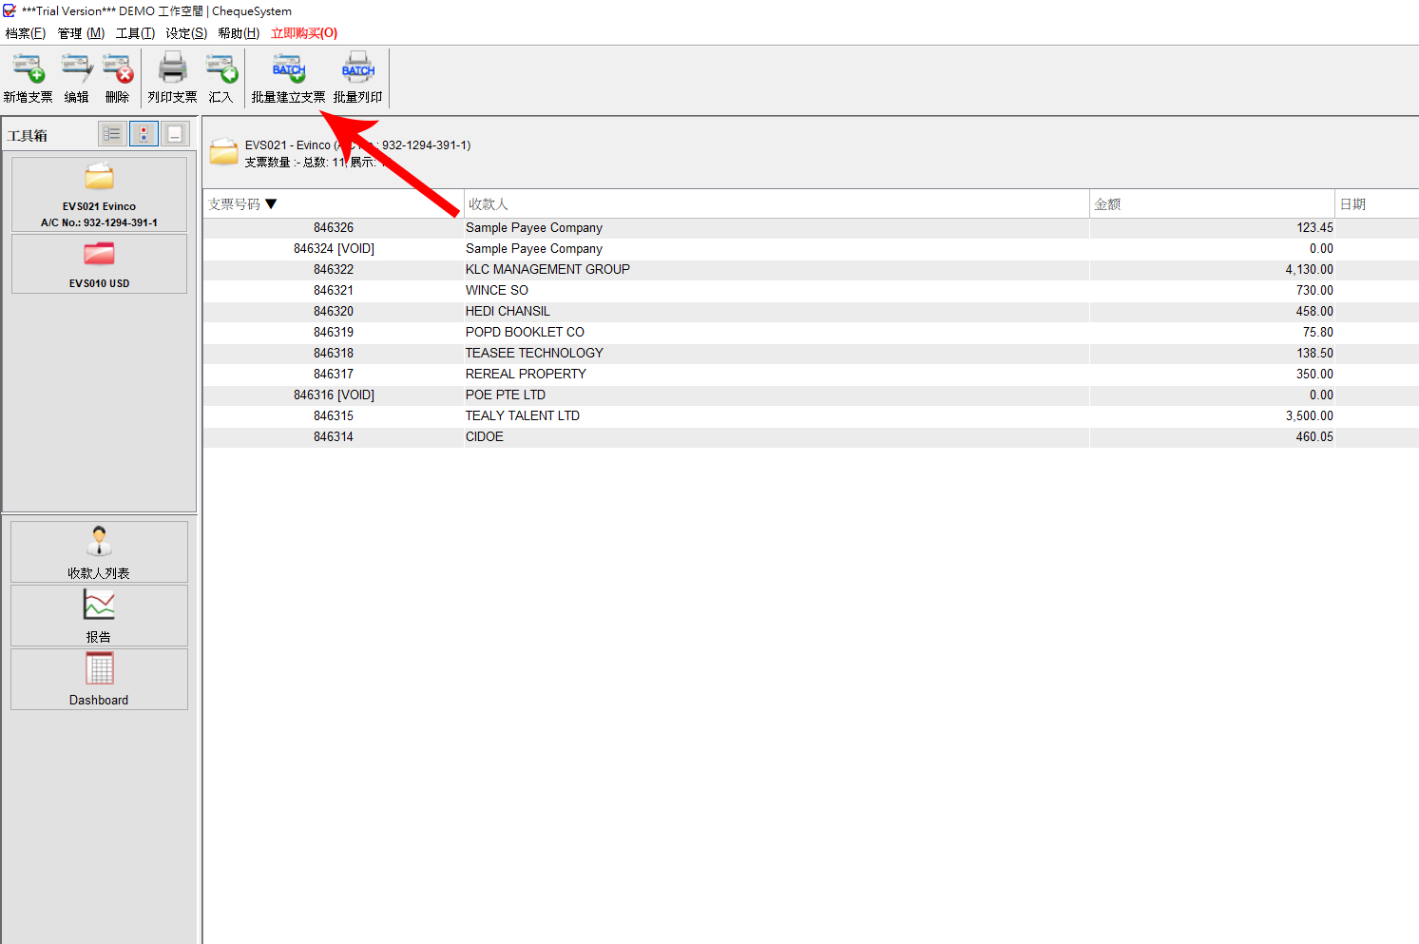Open the 报告 reports chart icon
Image resolution: width=1419 pixels, height=944 pixels.
coord(99,605)
